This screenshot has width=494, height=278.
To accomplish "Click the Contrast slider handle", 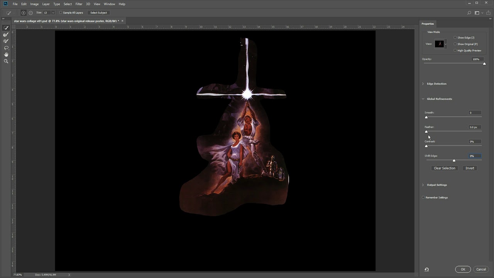I will pyautogui.click(x=426, y=146).
